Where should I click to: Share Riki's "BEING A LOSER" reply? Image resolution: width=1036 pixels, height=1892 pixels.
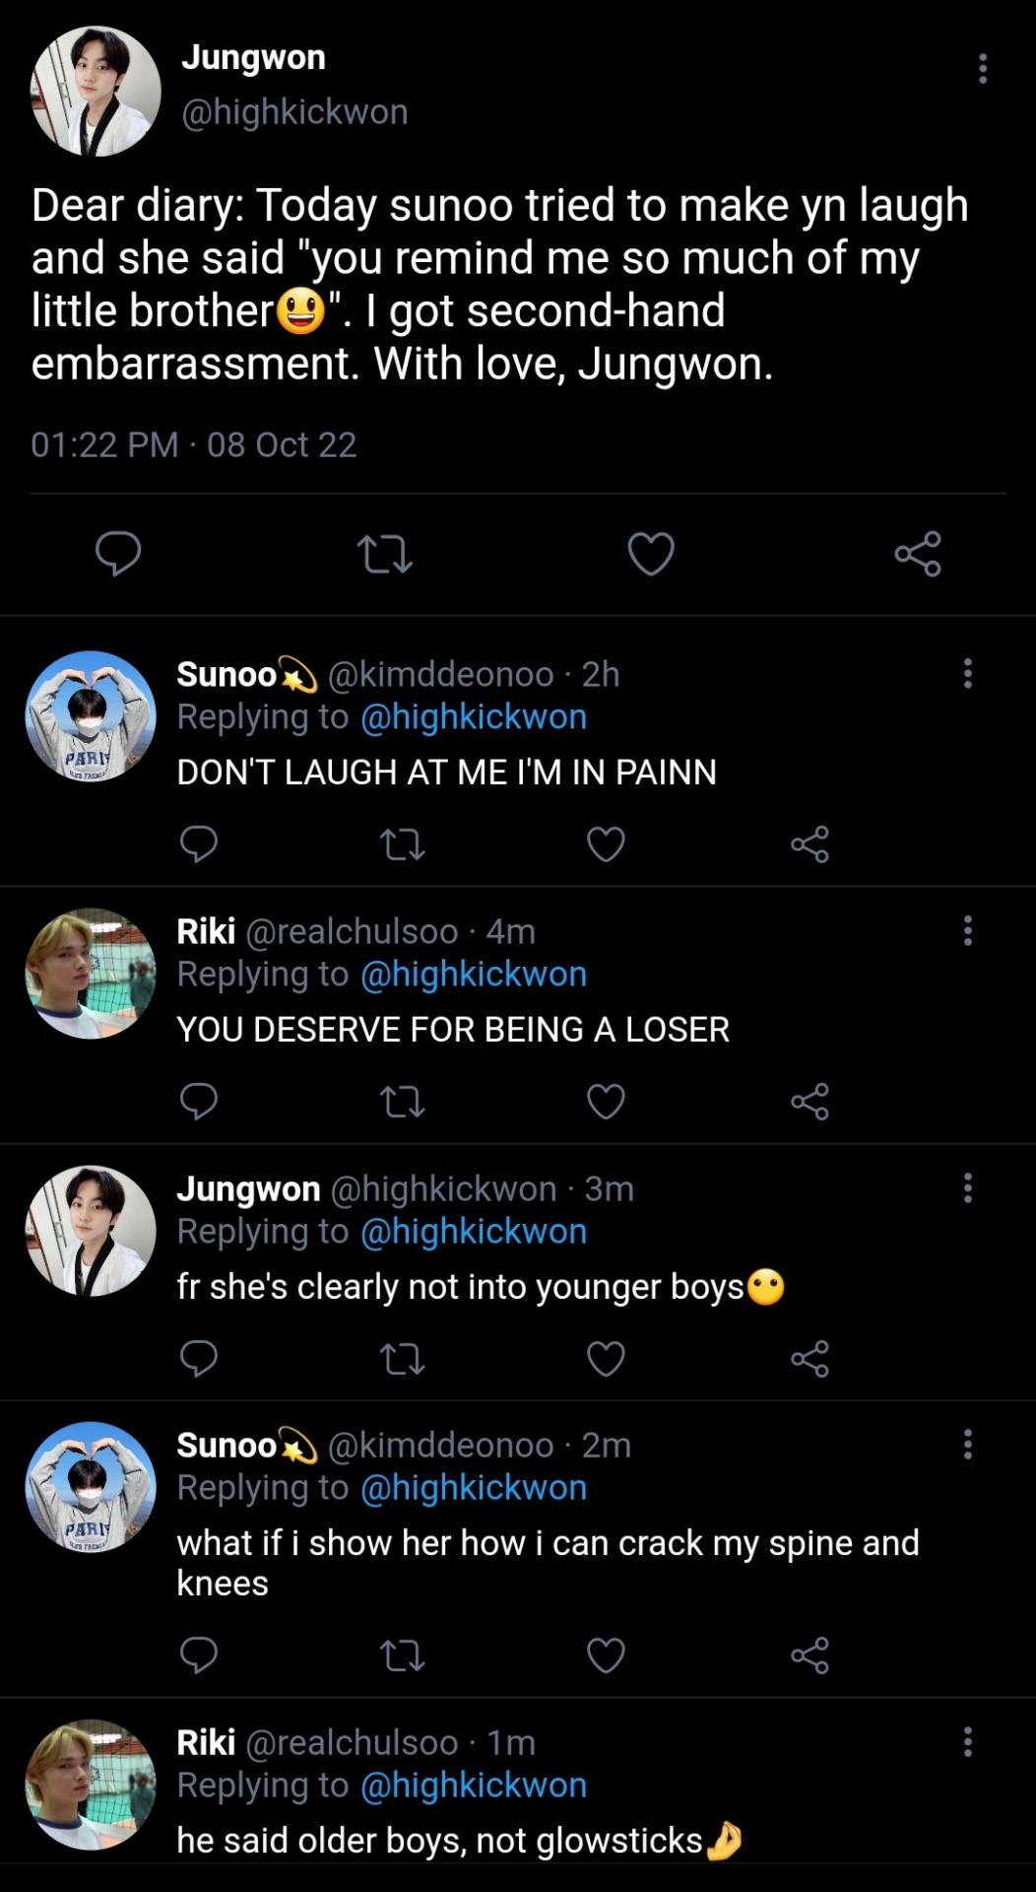pyautogui.click(x=809, y=1101)
